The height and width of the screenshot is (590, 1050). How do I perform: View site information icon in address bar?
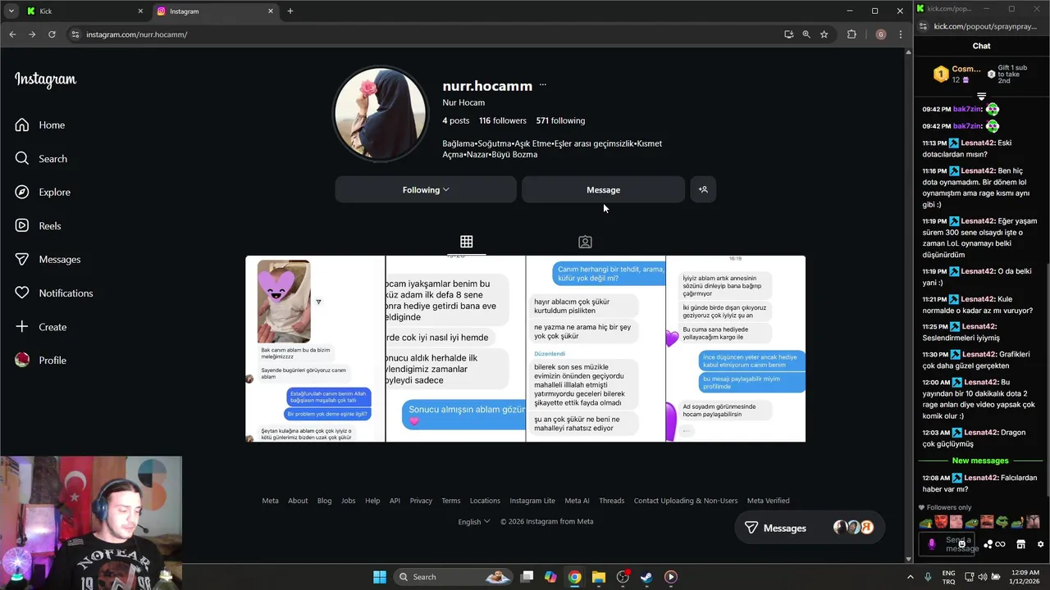pos(75,34)
